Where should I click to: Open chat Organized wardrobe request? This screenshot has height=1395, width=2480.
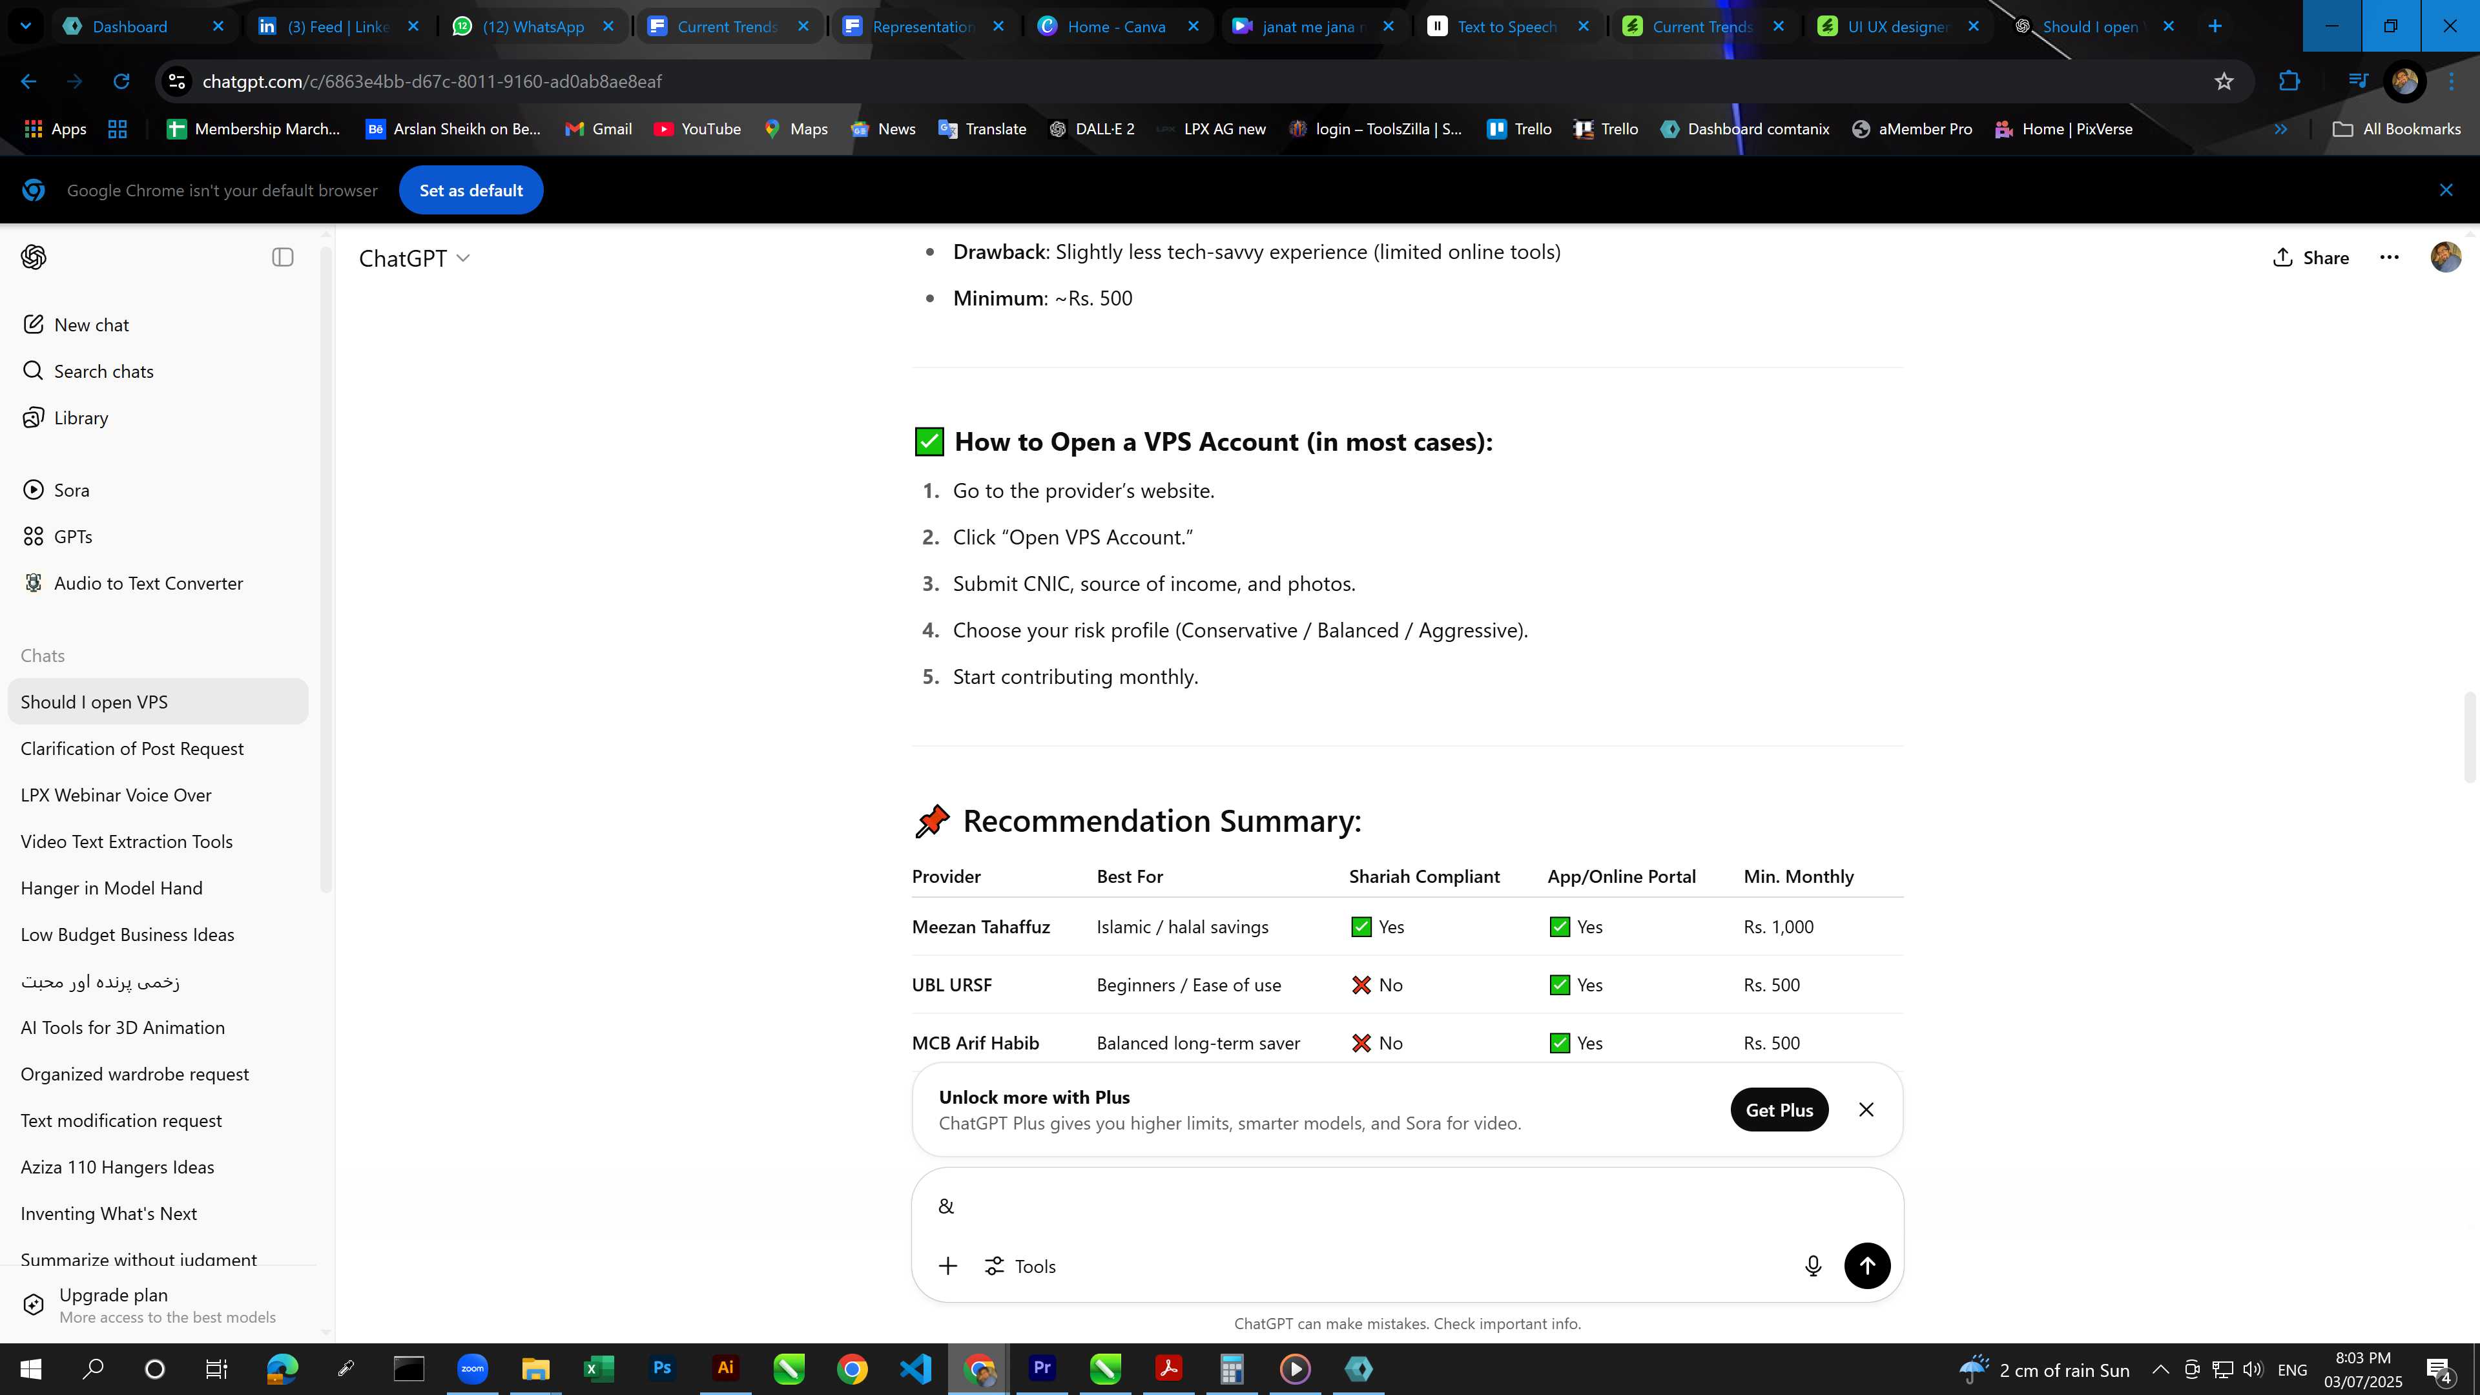tap(158, 1075)
